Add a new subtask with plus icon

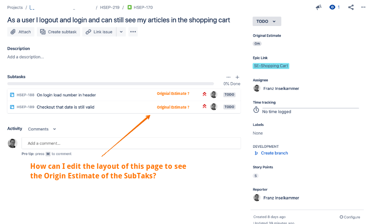[237, 77]
